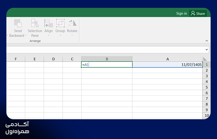This screenshot has height=139, width=217.
Task: Click the Sign in link
Action: [x=181, y=13]
